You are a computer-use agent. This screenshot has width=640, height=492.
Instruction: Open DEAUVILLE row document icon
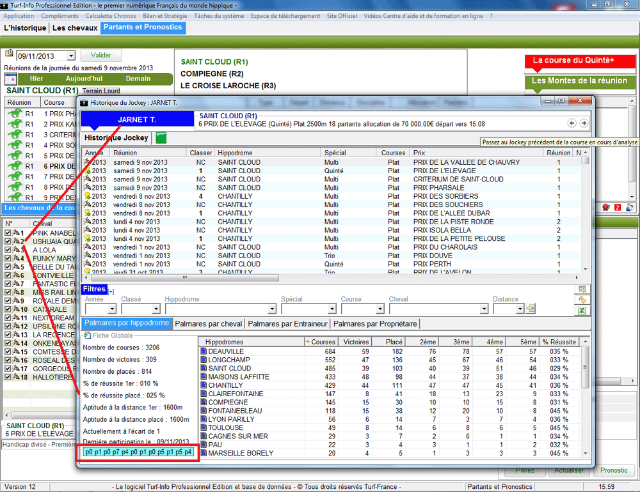204,351
